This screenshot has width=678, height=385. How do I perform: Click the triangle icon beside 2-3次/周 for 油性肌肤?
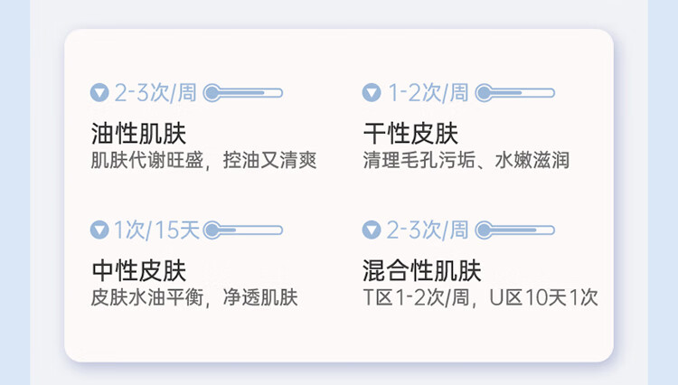coord(99,93)
